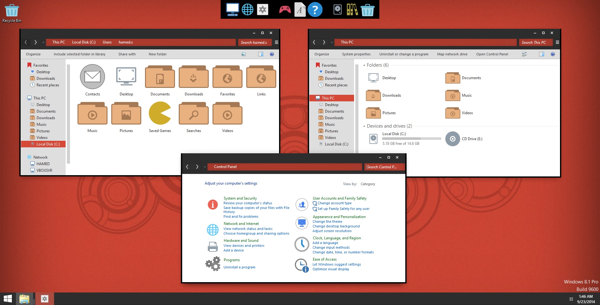Toggle preview pane in the This PC window
This screenshot has height=305, width=600.
tap(542, 54)
